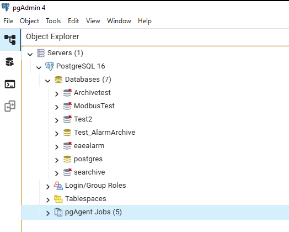Click the Login/Group Roles users icon
This screenshot has width=289, height=232.
[58, 186]
